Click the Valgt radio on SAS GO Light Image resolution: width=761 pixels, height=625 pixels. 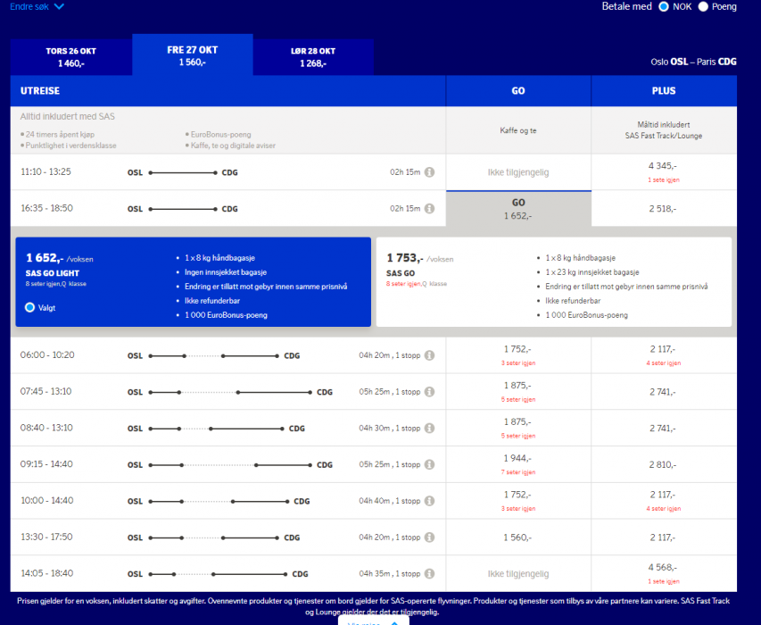[30, 307]
